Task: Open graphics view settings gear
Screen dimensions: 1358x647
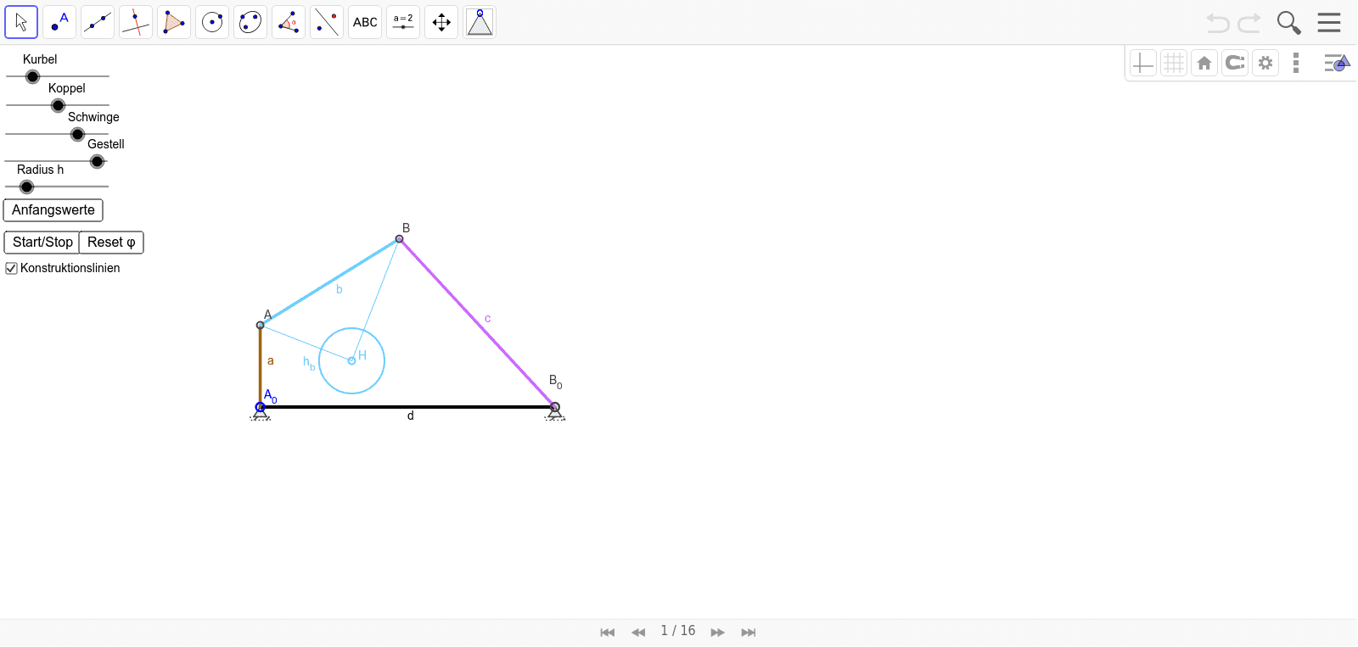Action: pyautogui.click(x=1265, y=63)
